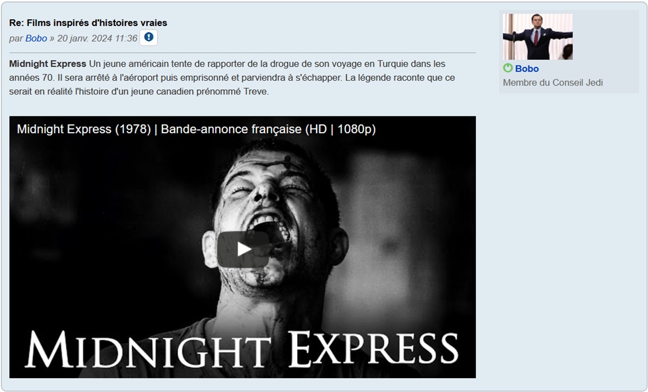Click the video title Midnight Express (1978) Bande-annonce

coord(196,129)
